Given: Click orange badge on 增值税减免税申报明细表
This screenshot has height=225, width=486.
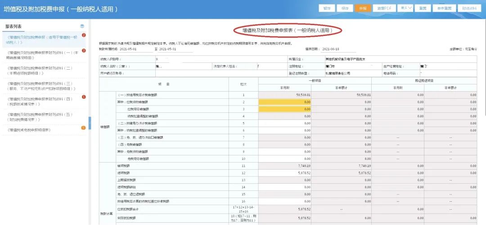Looking at the screenshot, I should pyautogui.click(x=84, y=128).
